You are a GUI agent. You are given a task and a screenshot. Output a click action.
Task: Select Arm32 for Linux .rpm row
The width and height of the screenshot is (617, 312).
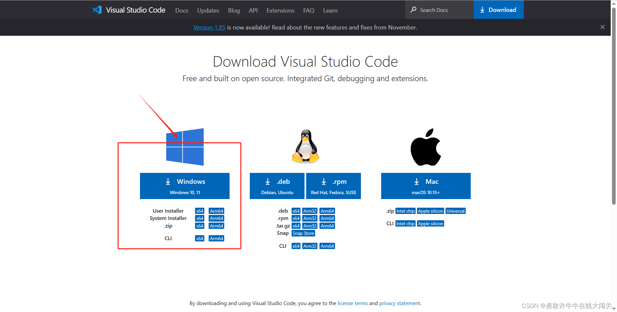(310, 218)
